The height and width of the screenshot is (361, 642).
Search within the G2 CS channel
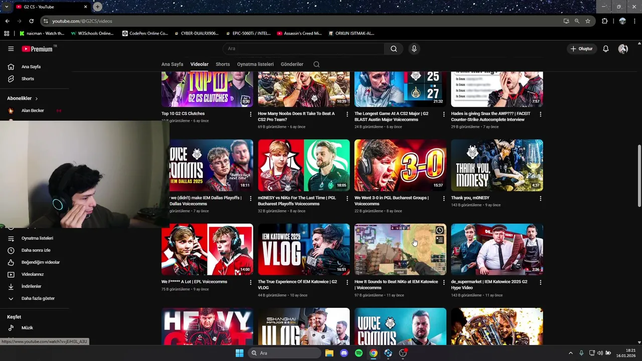(316, 64)
